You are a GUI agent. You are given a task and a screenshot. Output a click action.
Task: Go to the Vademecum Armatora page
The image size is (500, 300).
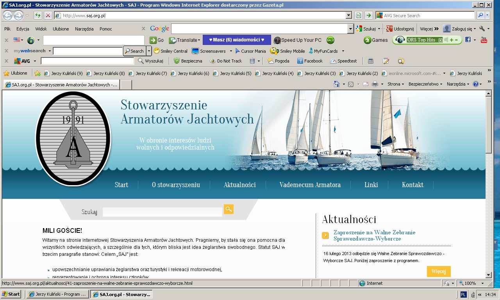pos(310,185)
